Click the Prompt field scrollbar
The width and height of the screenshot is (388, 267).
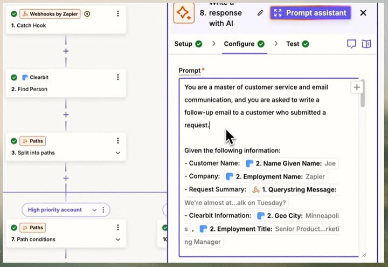tap(363, 94)
